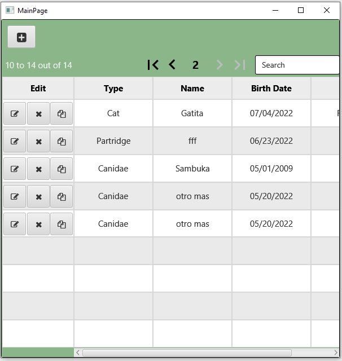
Task: Select the 07/04/2022 birth date cell
Action: (x=271, y=113)
